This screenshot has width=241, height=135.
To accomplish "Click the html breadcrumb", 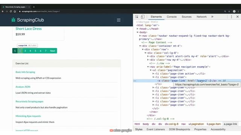I will coord(137,124).
